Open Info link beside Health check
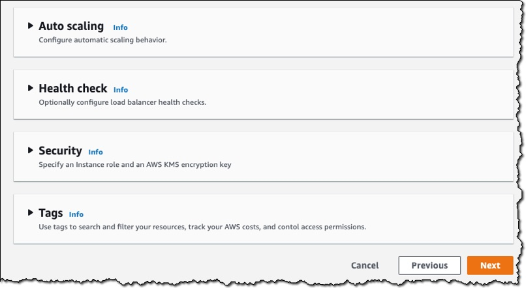The width and height of the screenshot is (526, 288). (121, 90)
